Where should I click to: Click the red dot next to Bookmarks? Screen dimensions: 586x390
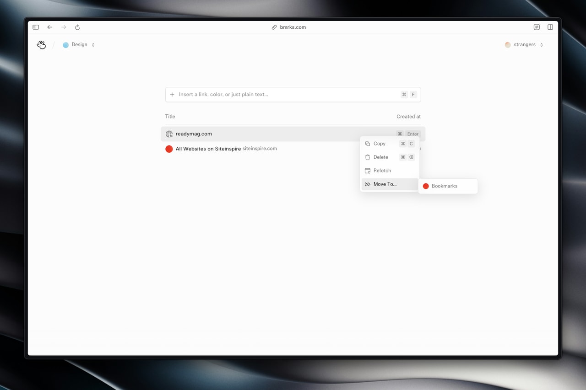[x=426, y=186]
